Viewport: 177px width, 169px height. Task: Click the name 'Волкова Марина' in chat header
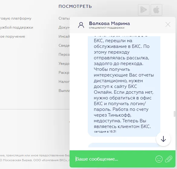[x=110, y=23]
